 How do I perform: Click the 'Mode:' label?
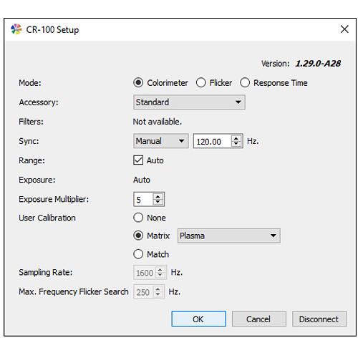(30, 83)
